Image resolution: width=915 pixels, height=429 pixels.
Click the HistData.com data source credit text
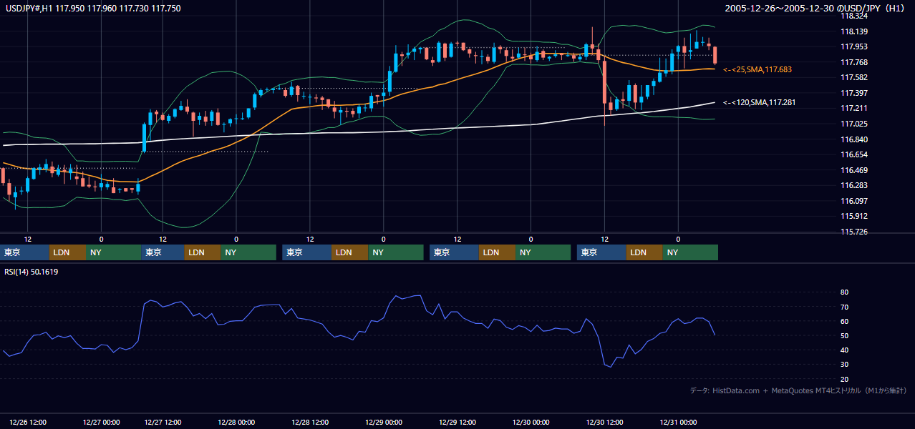pos(798,391)
